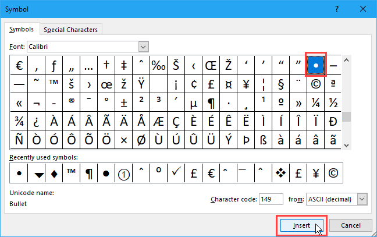The width and height of the screenshot is (377, 237).
Task: Pick the four-diamond ❖ recent symbol
Action: click(281, 173)
